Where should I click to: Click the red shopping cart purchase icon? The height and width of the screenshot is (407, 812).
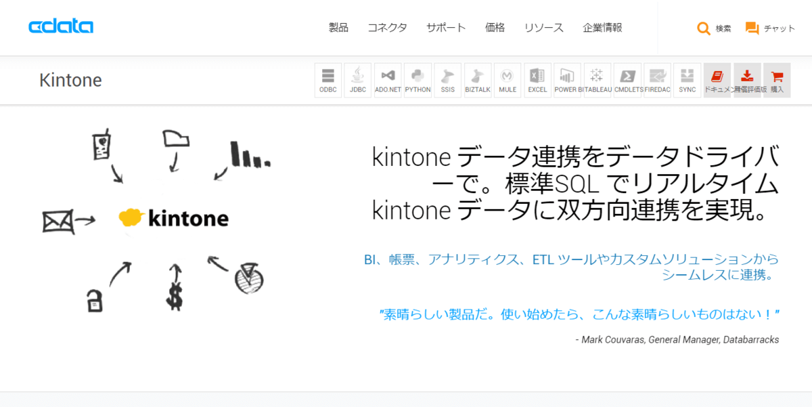pyautogui.click(x=777, y=80)
